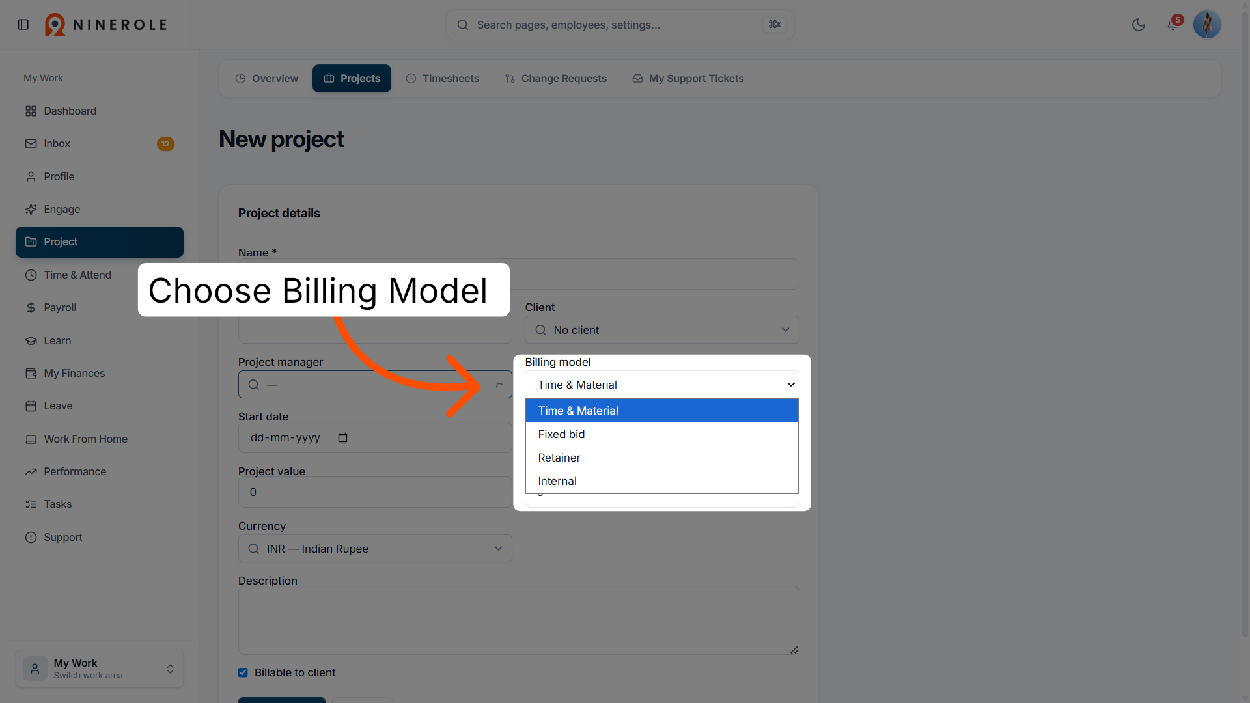Open Inbox from sidebar

point(100,144)
